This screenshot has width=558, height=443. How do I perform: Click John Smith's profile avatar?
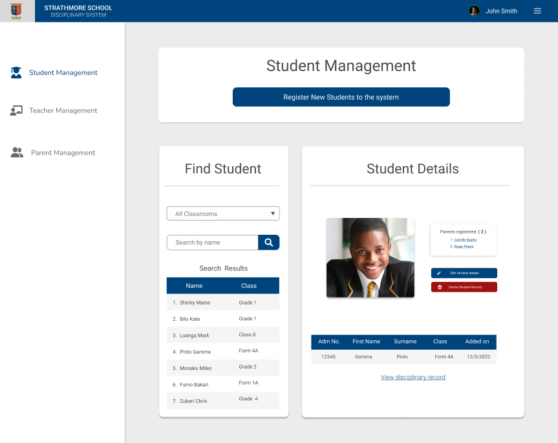[x=474, y=11]
